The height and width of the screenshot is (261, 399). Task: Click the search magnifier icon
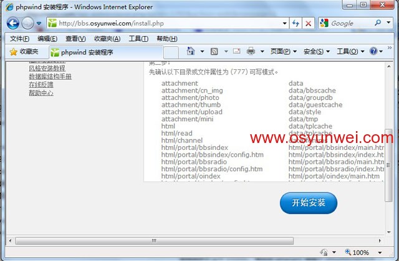click(x=378, y=23)
